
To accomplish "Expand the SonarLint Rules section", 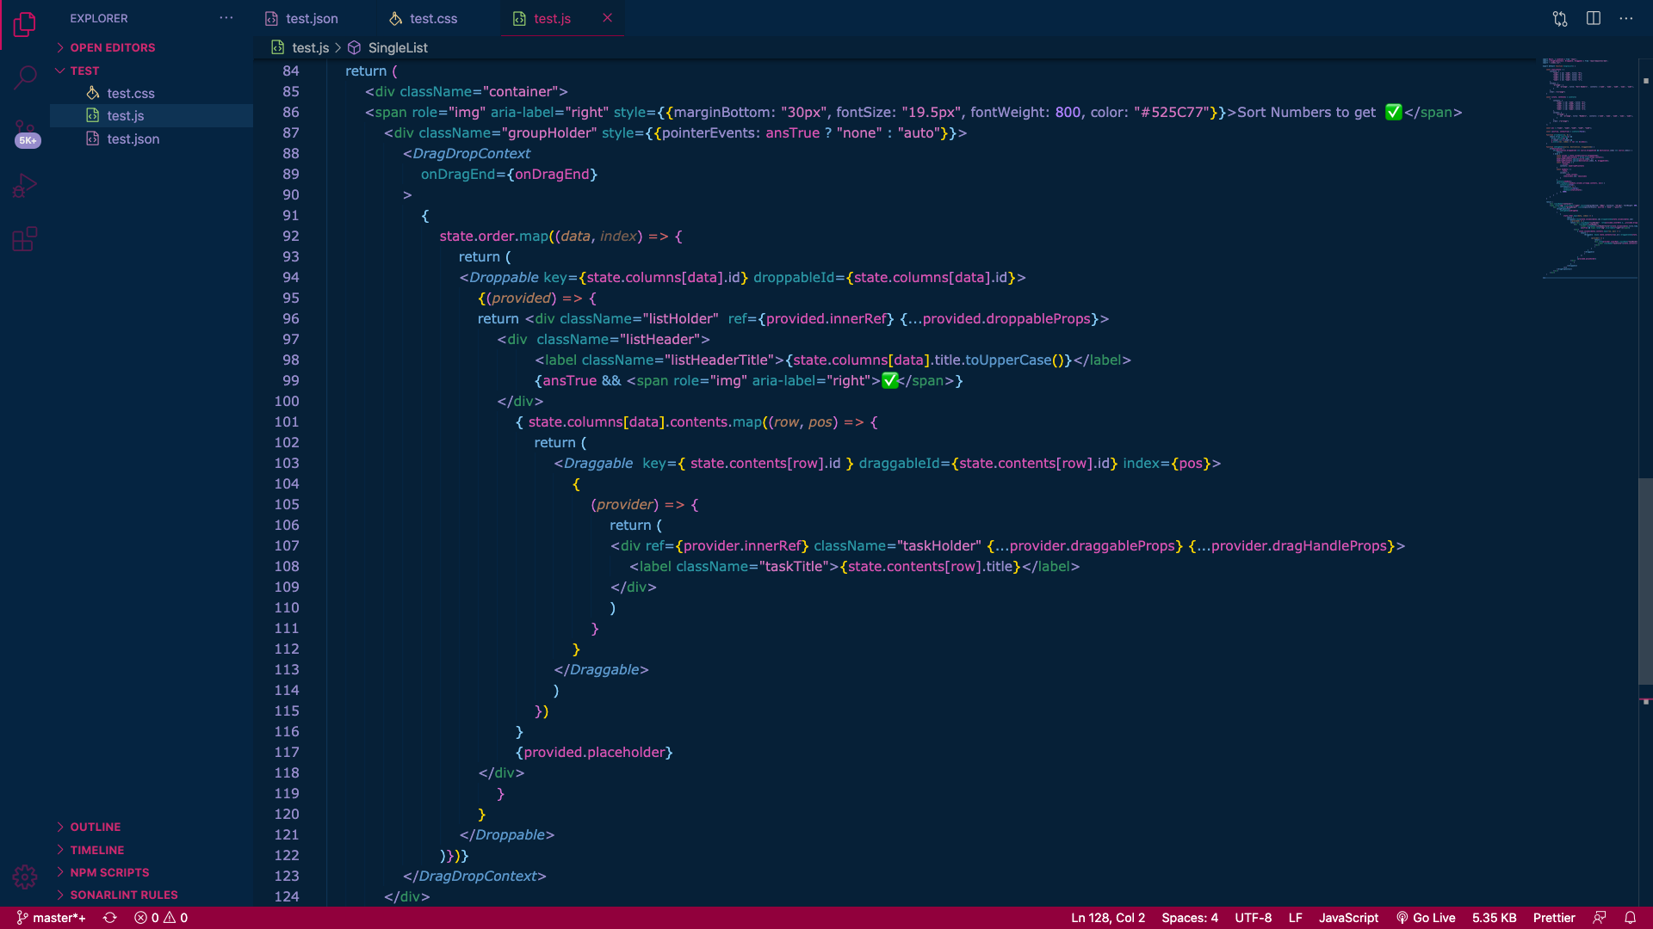I will [124, 895].
